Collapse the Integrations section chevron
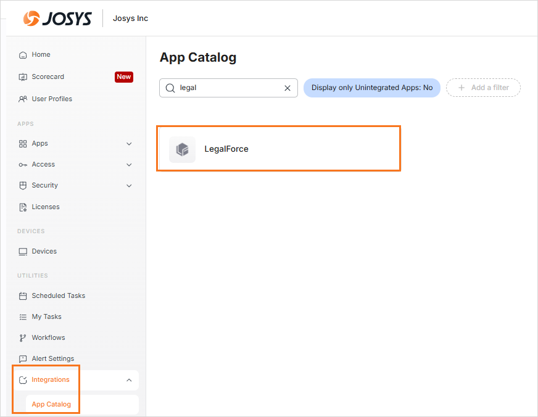This screenshot has width=538, height=417. click(129, 380)
